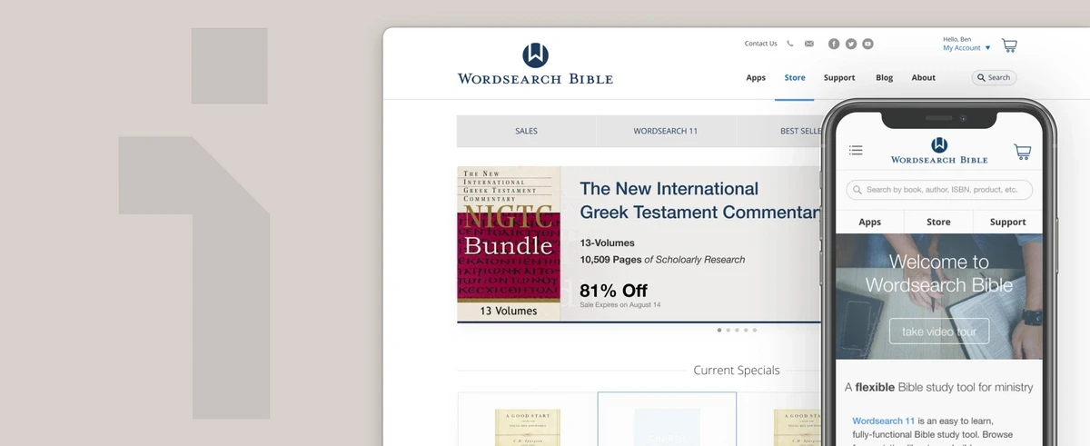Open the mobile hamburger menu
Screen dimensions: 1090x446
tap(856, 151)
